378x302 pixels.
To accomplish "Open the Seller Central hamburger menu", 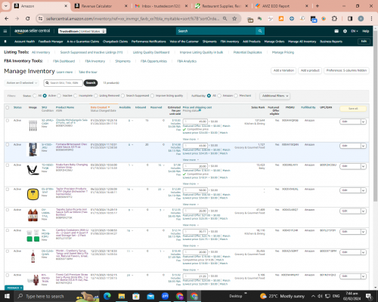I will click(5, 31).
